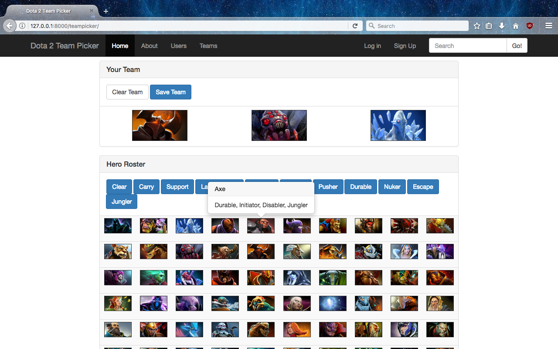
Task: Pick Bounty Hunter portrait
Action: (440, 226)
